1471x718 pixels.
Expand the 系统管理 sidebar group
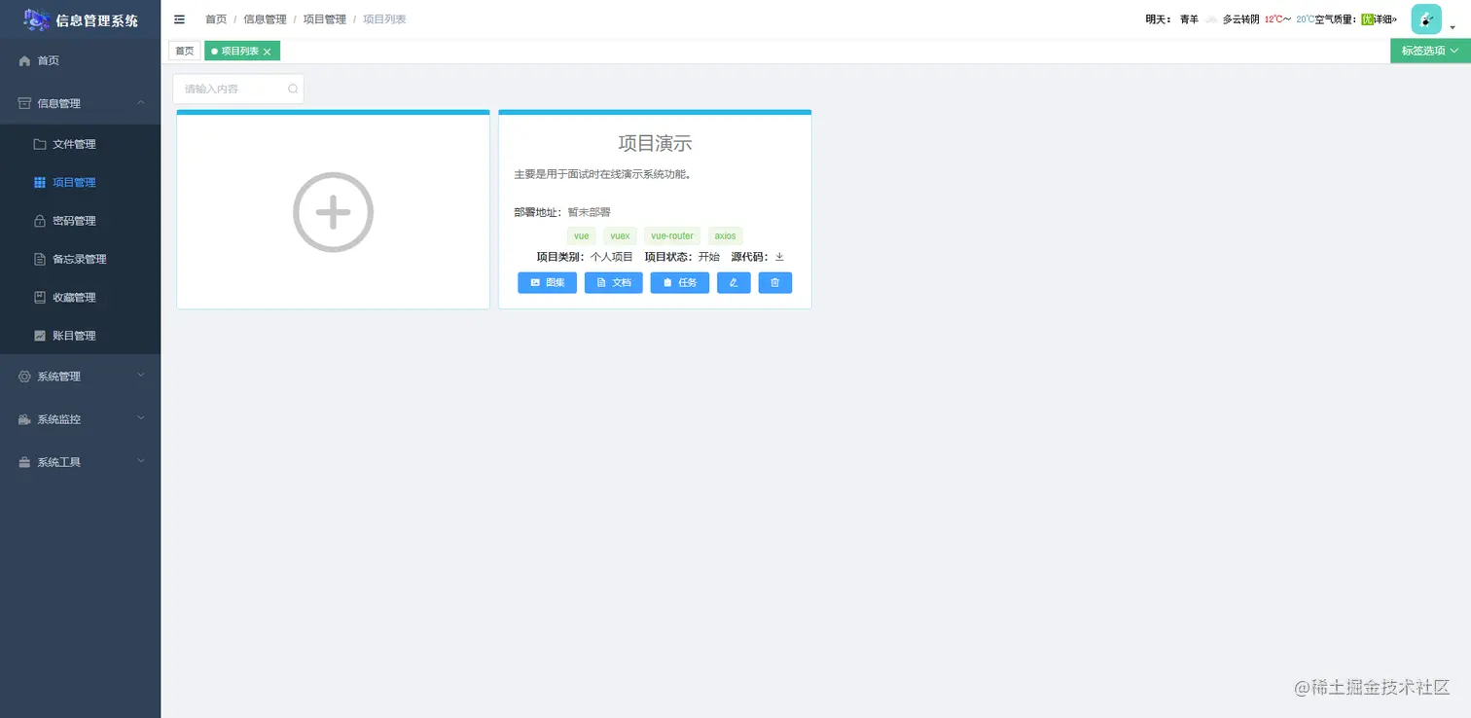[x=80, y=377]
